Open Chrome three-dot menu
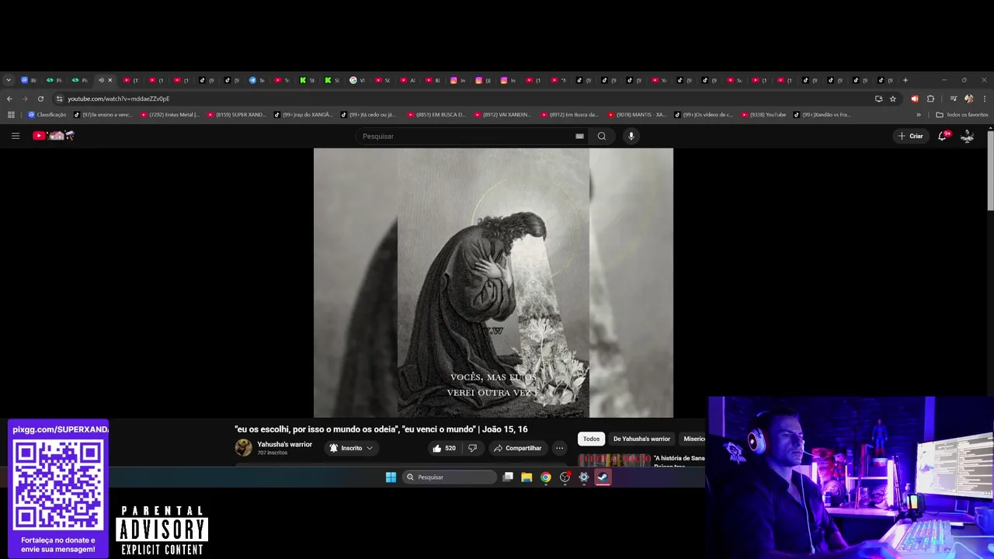Image resolution: width=994 pixels, height=559 pixels. pos(985,99)
